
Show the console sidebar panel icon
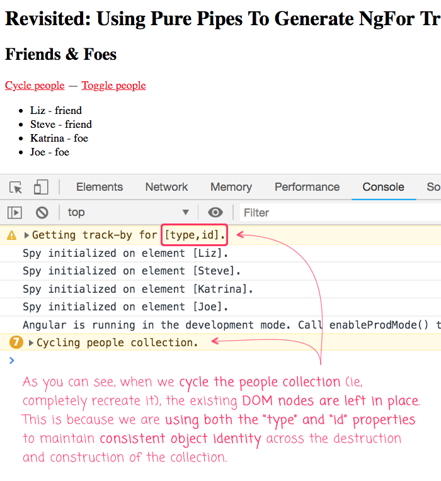pos(14,213)
